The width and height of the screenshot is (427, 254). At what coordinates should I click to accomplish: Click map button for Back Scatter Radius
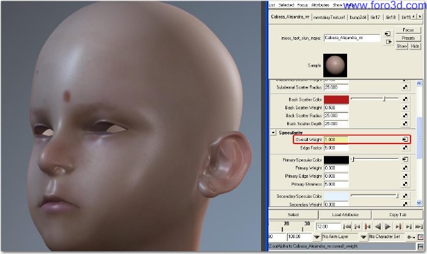pyautogui.click(x=405, y=115)
